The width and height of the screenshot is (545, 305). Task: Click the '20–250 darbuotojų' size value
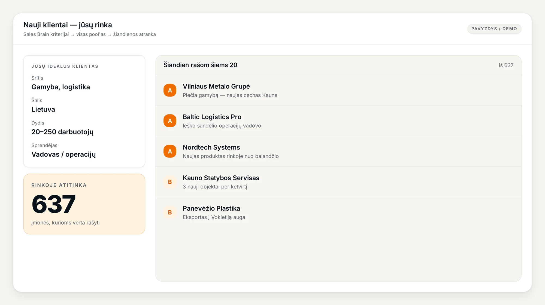(x=62, y=132)
